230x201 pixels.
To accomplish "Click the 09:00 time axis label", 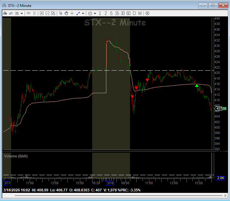I will click(x=125, y=183).
